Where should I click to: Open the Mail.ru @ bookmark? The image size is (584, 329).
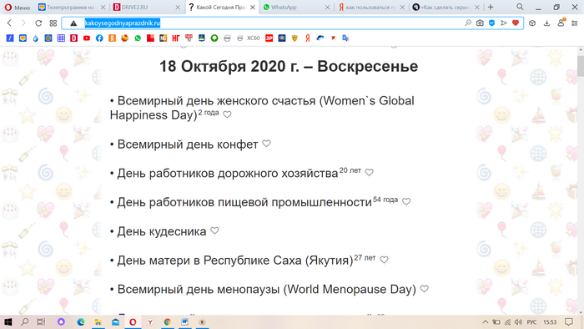click(48, 38)
